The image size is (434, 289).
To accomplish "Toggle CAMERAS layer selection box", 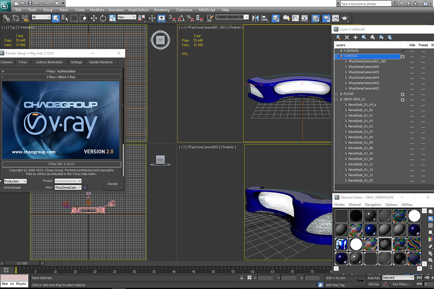I will 403,56.
